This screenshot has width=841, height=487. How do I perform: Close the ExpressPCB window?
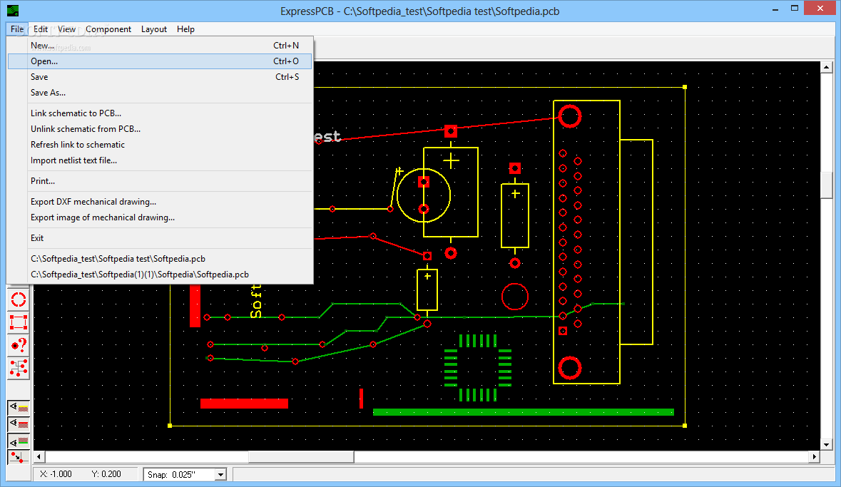point(820,9)
